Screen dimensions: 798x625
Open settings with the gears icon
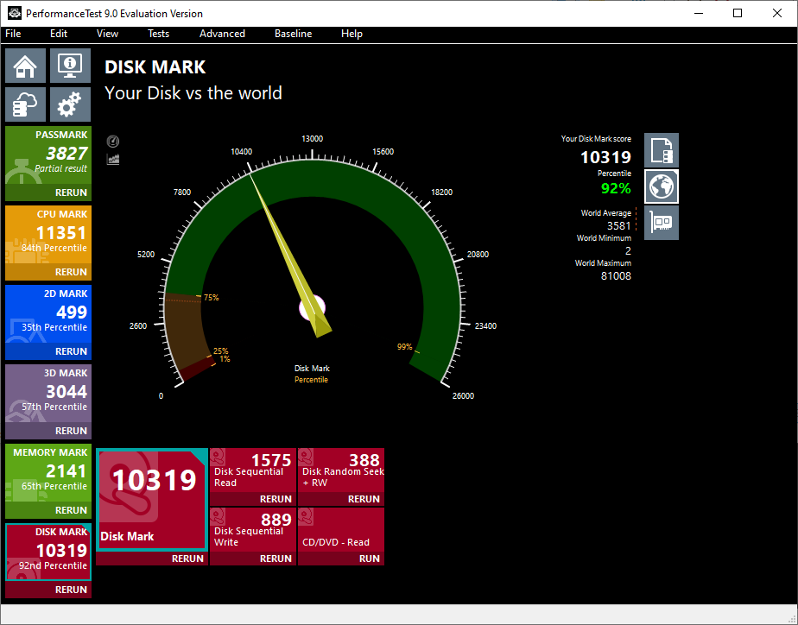[69, 104]
